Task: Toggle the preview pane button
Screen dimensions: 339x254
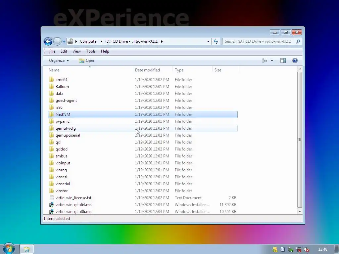Action: pos(283,61)
